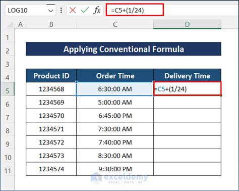Viewport: 239px width, 191px height.
Task: Select empty Delivery Time cell for 1234573
Action: point(187,156)
